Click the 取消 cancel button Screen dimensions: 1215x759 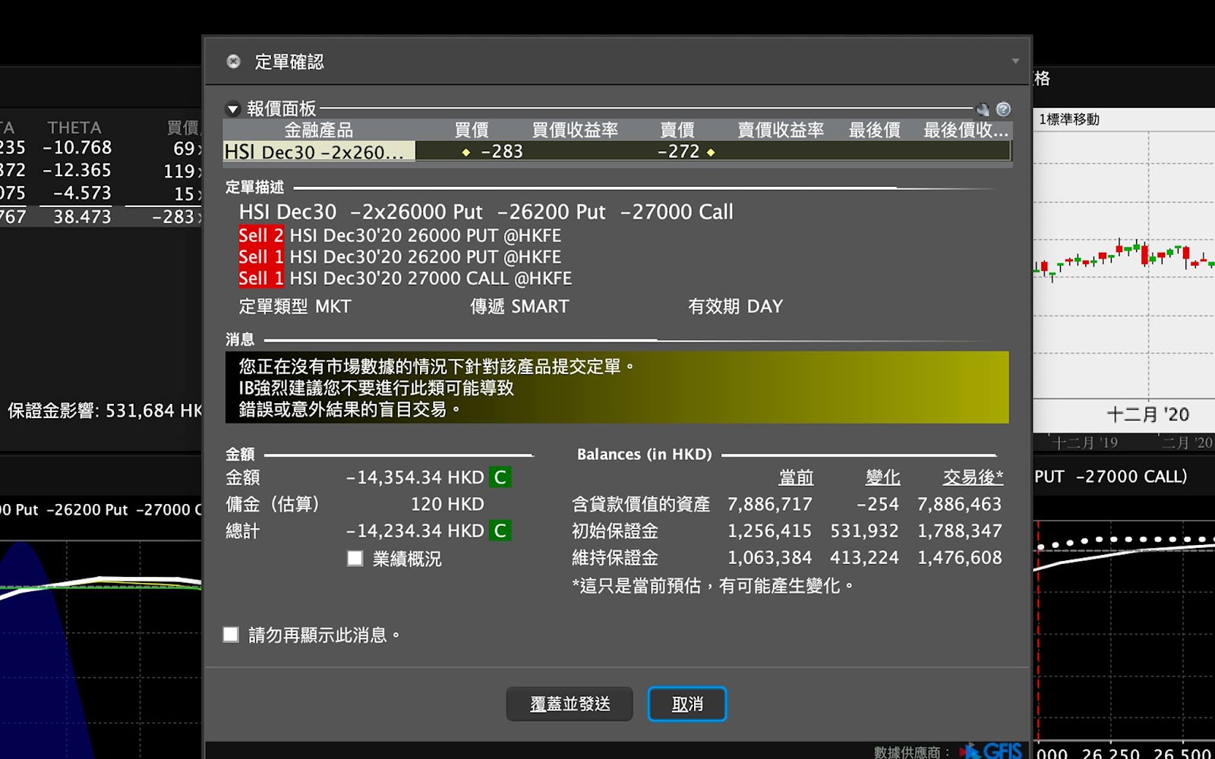(x=687, y=704)
